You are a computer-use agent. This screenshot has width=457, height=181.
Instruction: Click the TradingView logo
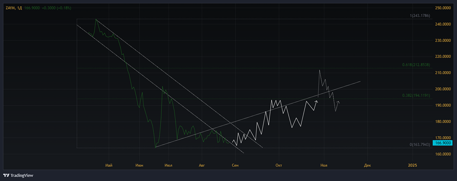point(18,175)
